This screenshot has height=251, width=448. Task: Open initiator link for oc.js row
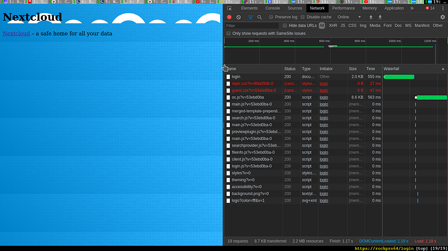pyautogui.click(x=324, y=97)
